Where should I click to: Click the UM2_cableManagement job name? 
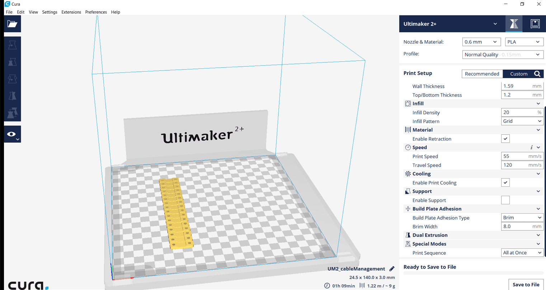[356, 269]
